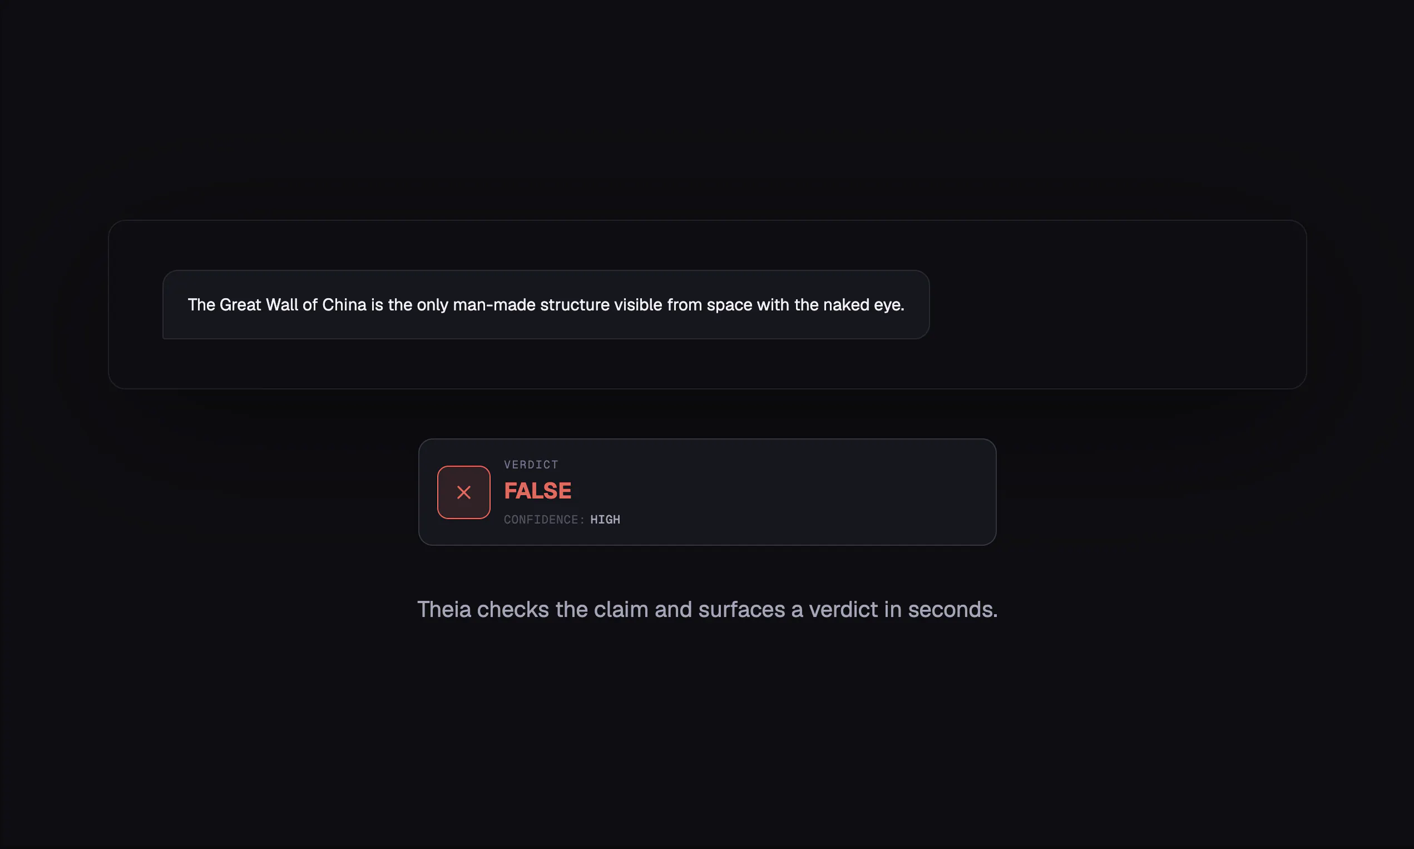This screenshot has height=849, width=1414.
Task: Click the CONFIDENCE label
Action: 544,520
